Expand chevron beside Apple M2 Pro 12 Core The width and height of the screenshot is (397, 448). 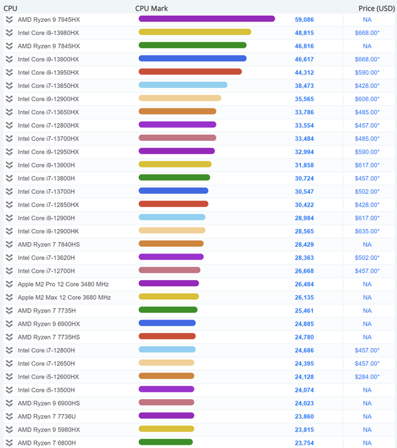pos(9,285)
